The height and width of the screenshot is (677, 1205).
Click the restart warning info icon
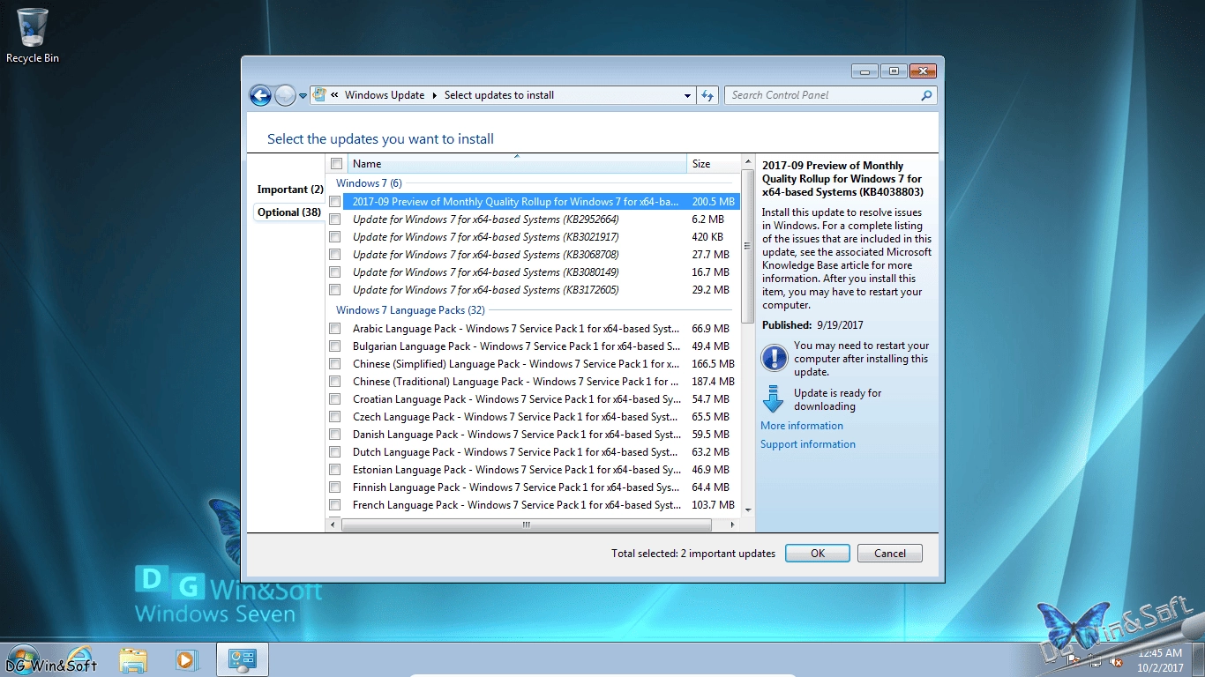pyautogui.click(x=774, y=357)
